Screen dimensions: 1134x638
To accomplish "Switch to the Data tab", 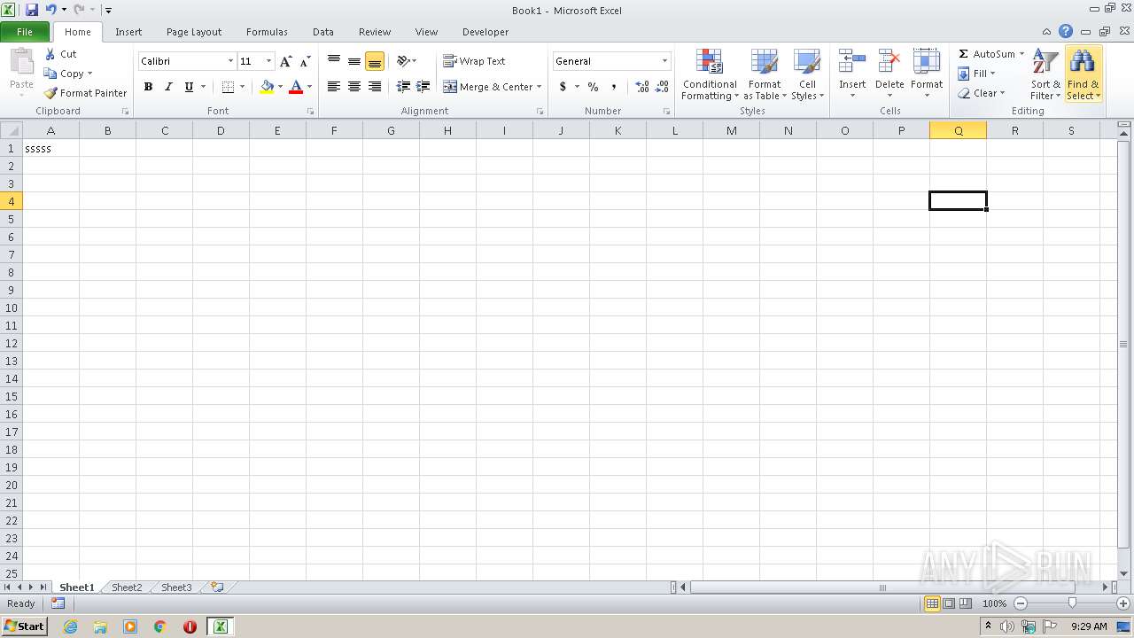I will click(323, 32).
